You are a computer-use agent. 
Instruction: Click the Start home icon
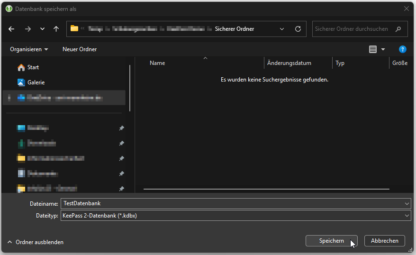coord(21,67)
